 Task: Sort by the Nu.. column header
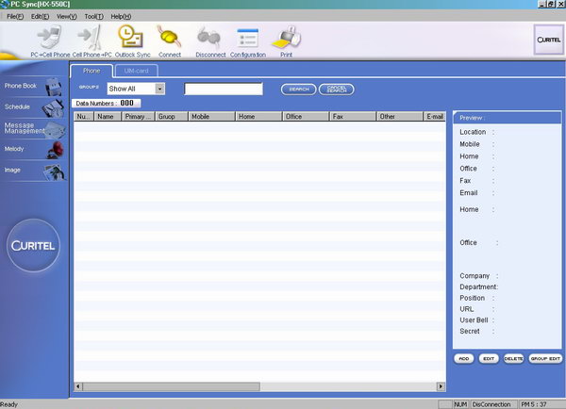(84, 117)
